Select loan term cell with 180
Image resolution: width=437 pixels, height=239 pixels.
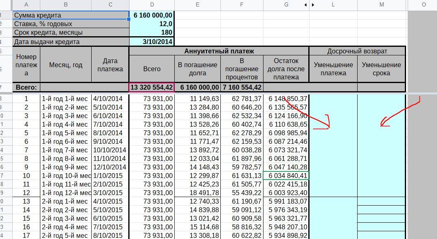[152, 32]
